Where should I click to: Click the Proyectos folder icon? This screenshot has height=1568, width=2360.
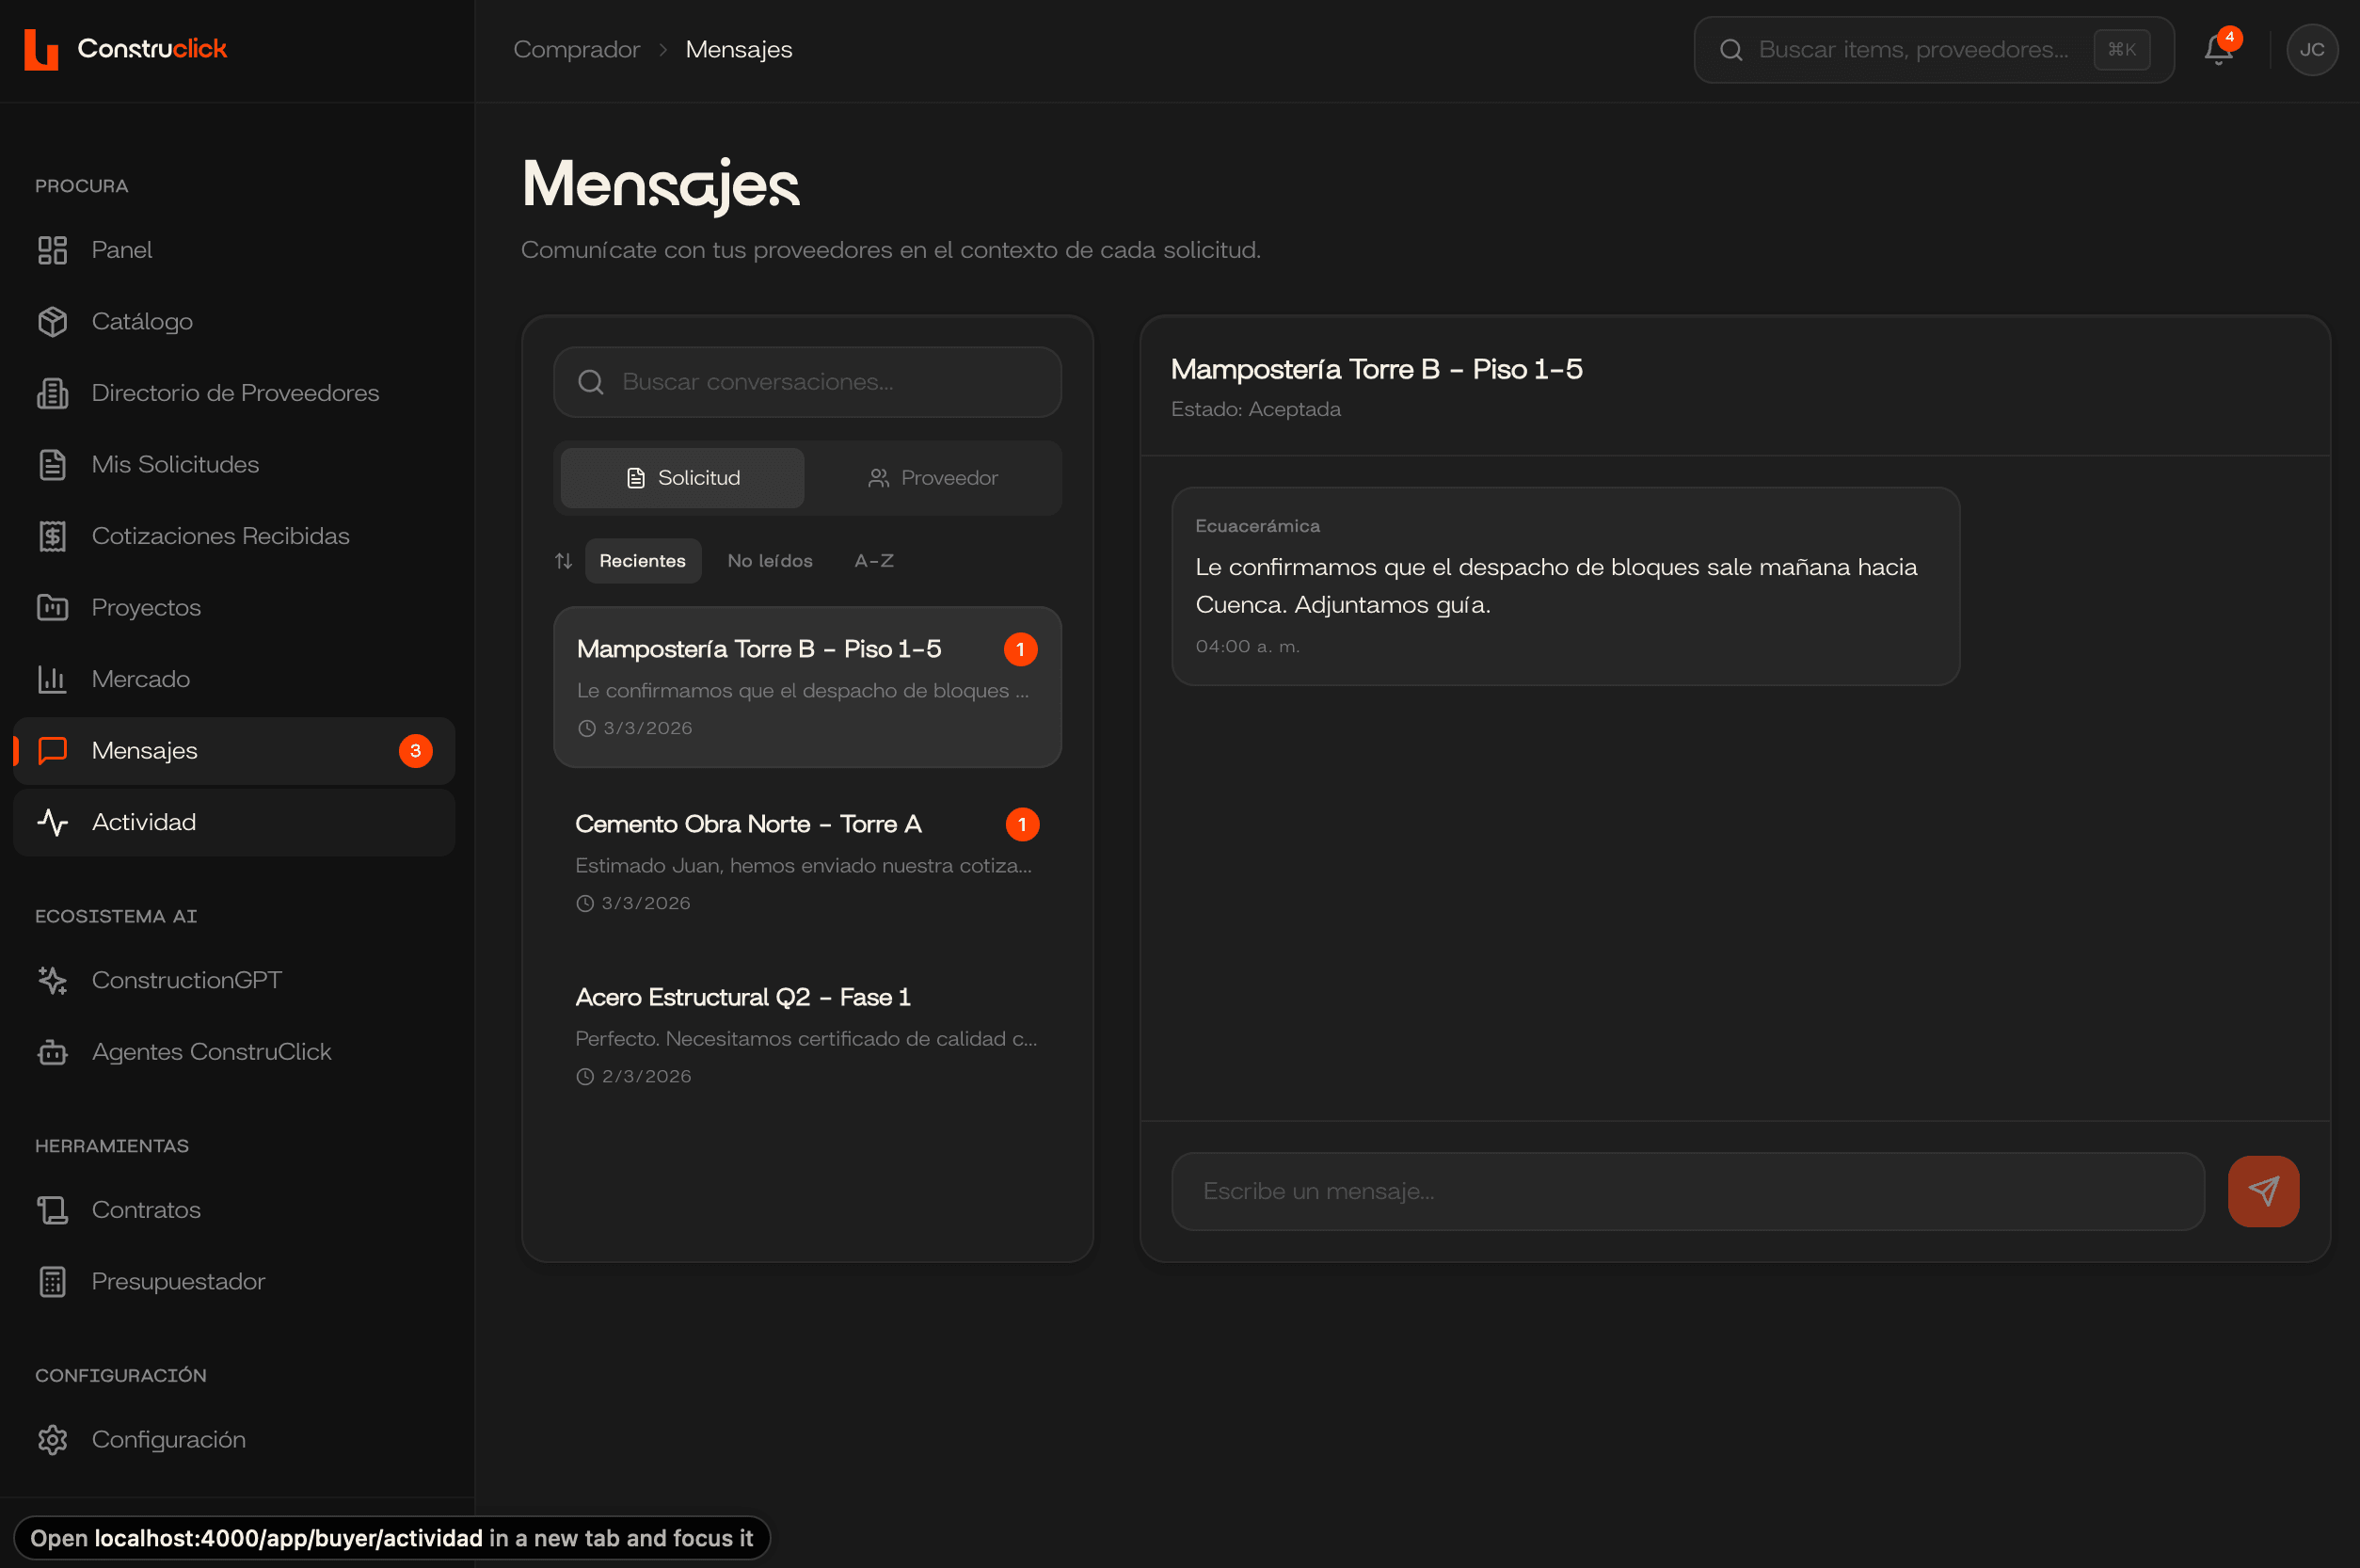(52, 608)
